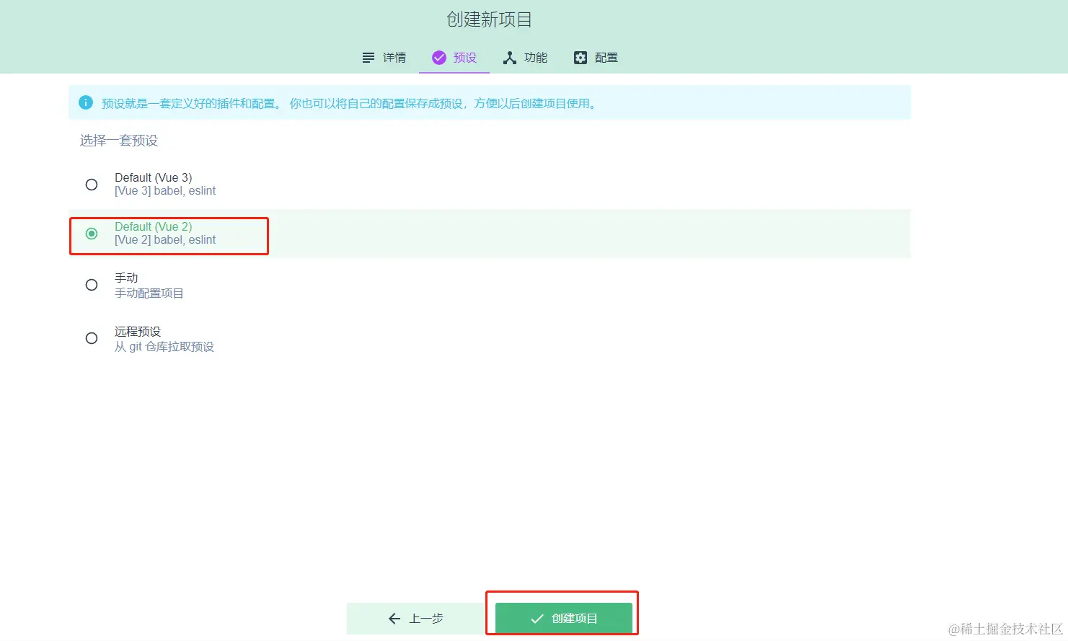Choose the 手动 radio option

[92, 285]
